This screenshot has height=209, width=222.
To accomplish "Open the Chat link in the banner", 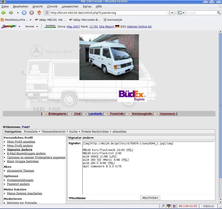I will 77,114.
